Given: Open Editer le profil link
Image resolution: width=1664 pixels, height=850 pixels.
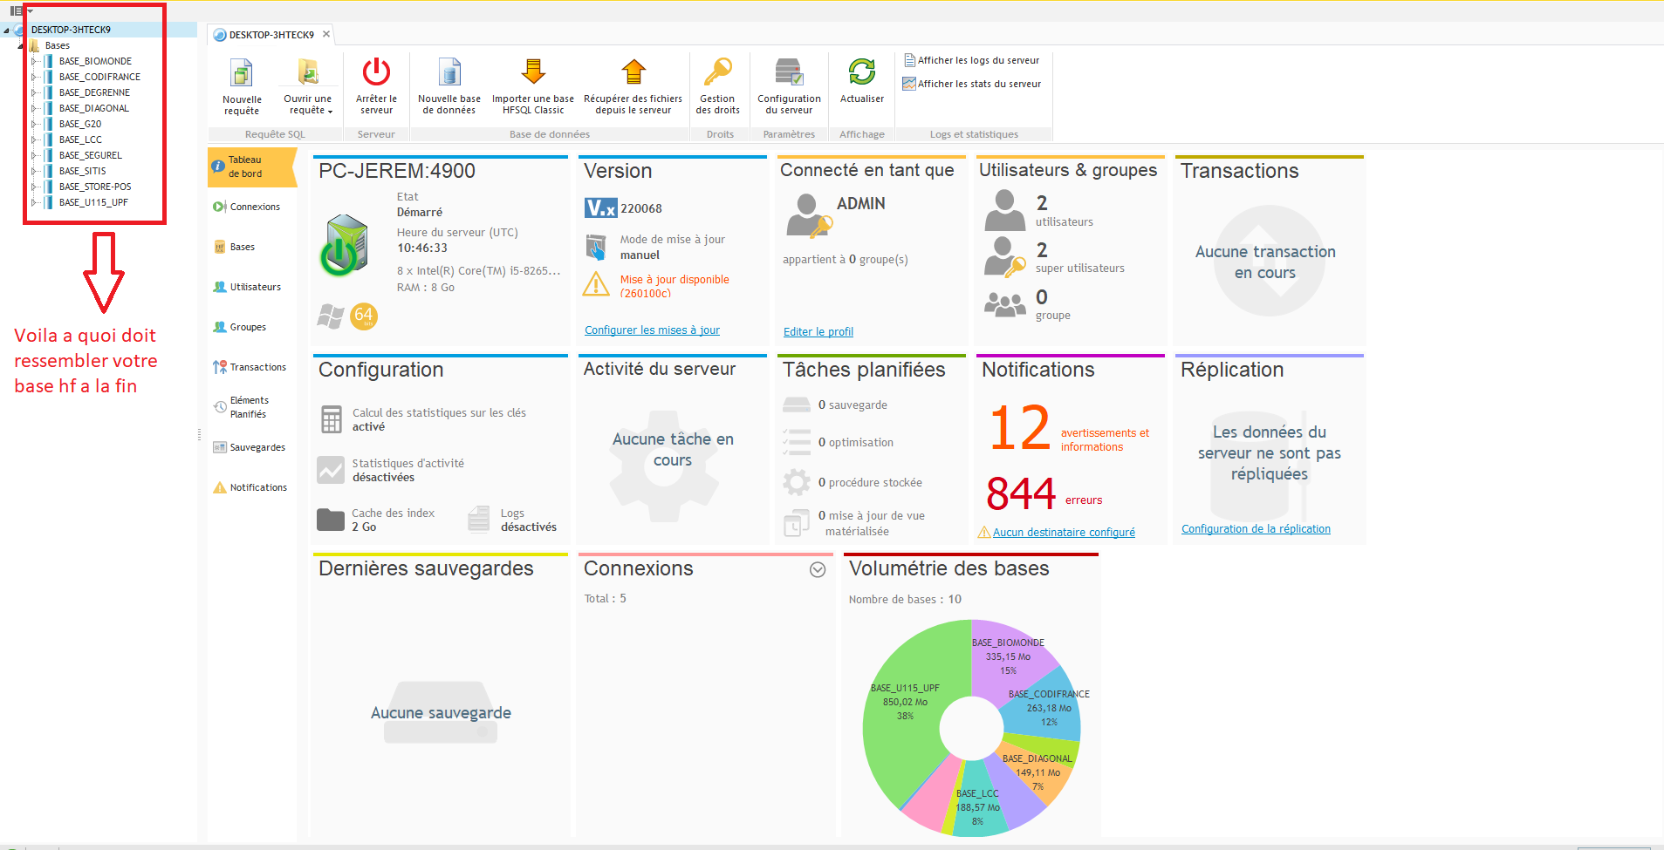Looking at the screenshot, I should (818, 332).
